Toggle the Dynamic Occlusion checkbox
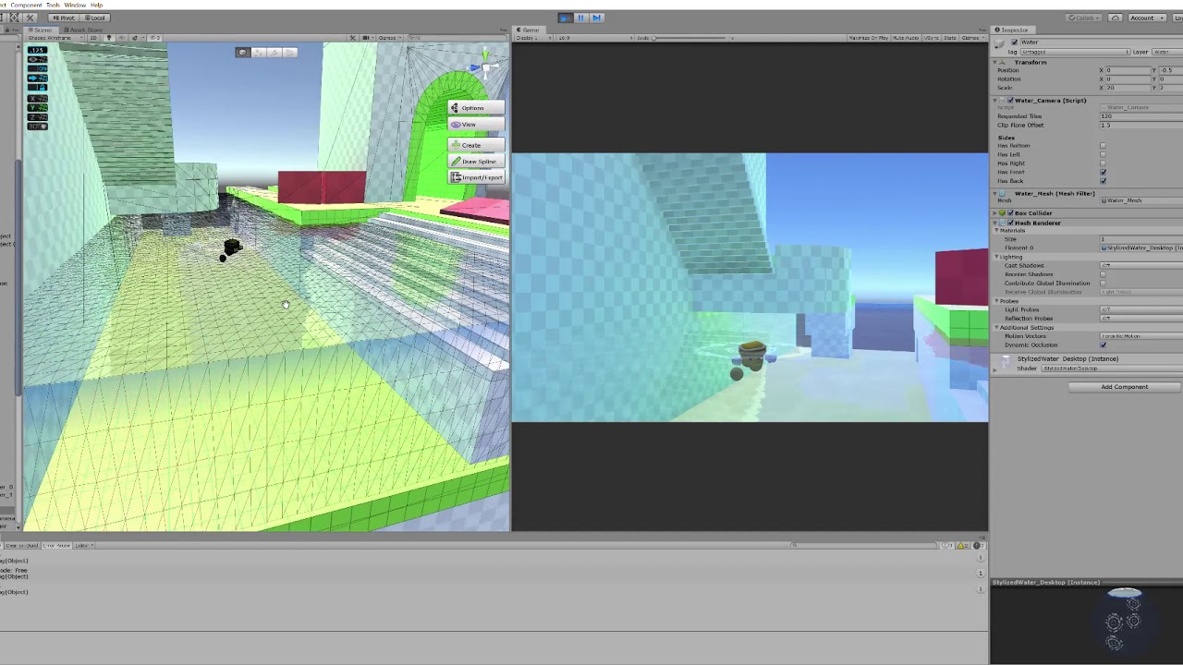 [x=1103, y=345]
